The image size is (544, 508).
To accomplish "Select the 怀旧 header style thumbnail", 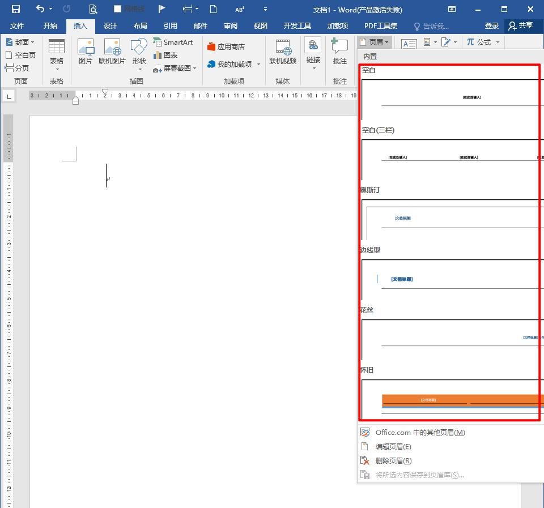I will 450,399.
